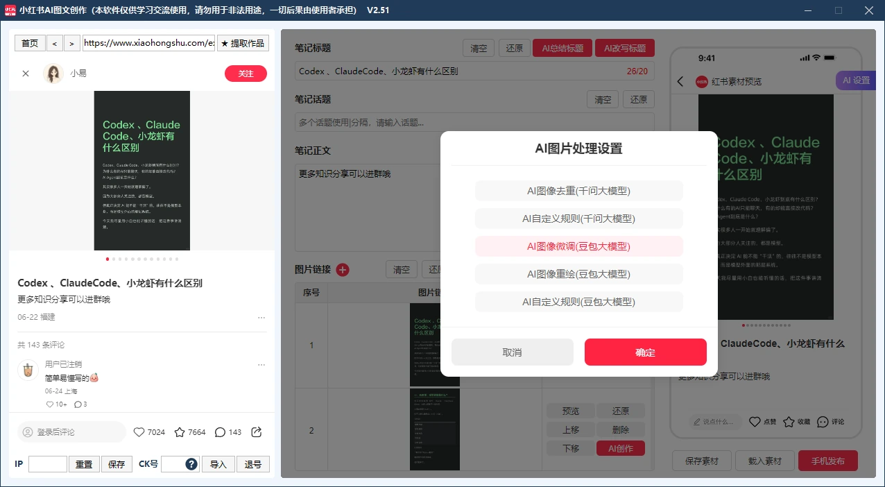
Task: Confirm the dialog with 确定 button
Action: [x=646, y=352]
